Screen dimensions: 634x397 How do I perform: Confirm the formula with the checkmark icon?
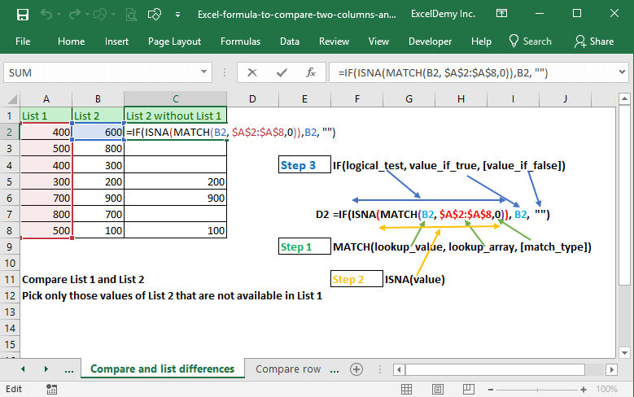282,72
